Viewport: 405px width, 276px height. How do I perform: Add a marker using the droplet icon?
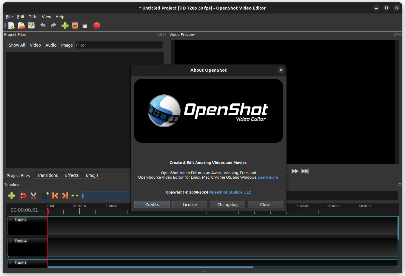(x=45, y=196)
